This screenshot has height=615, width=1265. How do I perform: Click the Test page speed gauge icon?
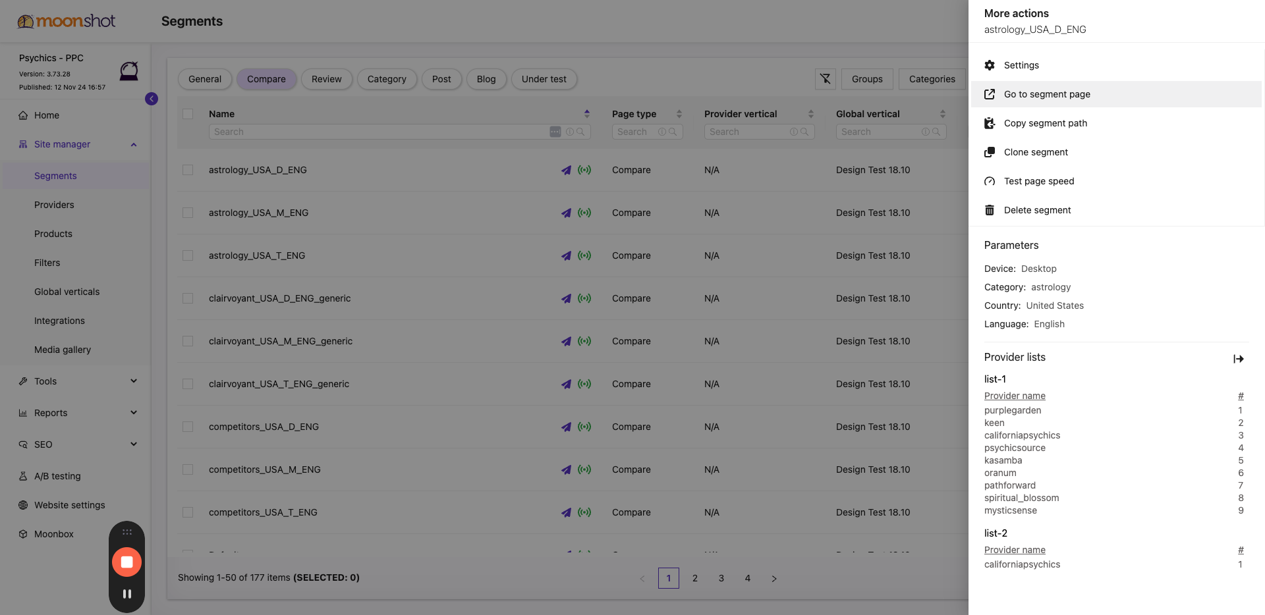(x=990, y=181)
